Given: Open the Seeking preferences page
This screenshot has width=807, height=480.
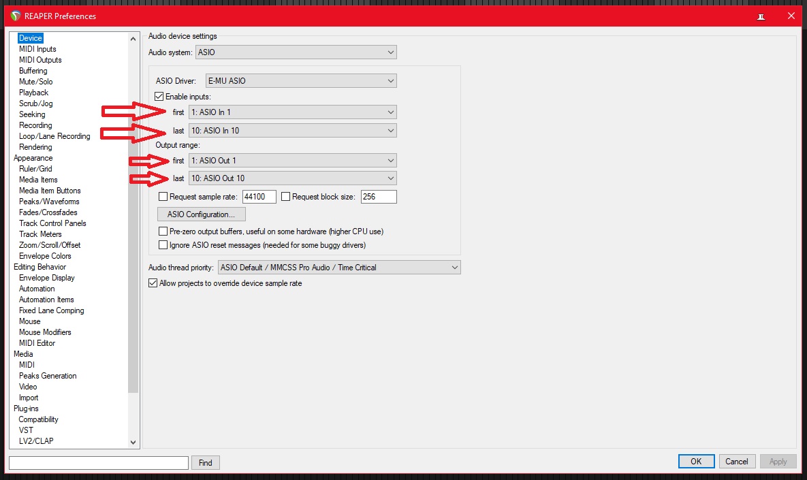Looking at the screenshot, I should coord(32,114).
